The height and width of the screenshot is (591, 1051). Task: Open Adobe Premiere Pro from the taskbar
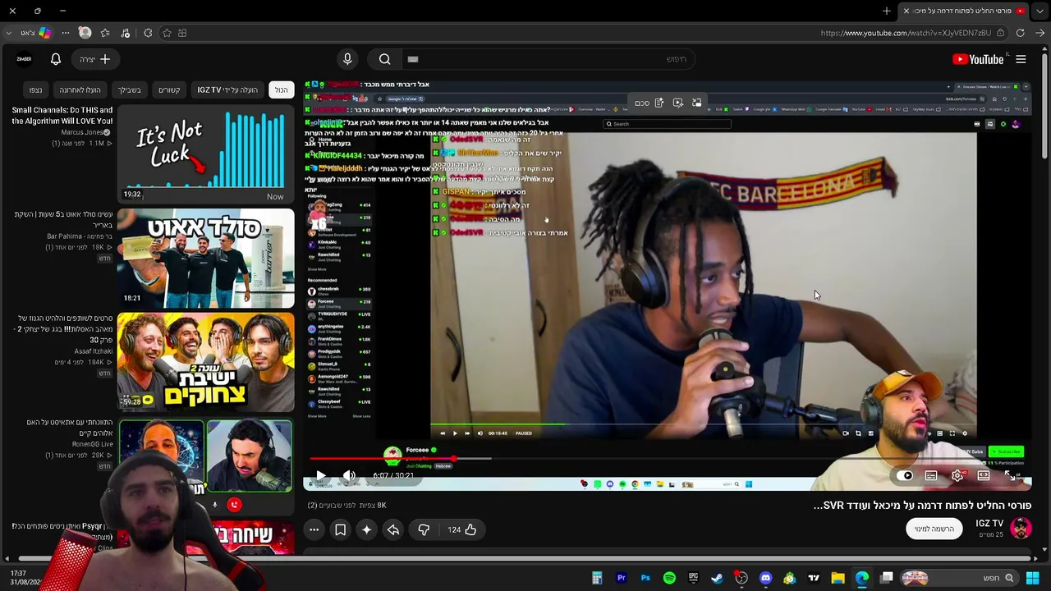(x=621, y=578)
